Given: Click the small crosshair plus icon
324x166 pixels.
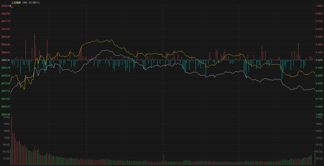Looking at the screenshot, I should [x=12, y=6].
